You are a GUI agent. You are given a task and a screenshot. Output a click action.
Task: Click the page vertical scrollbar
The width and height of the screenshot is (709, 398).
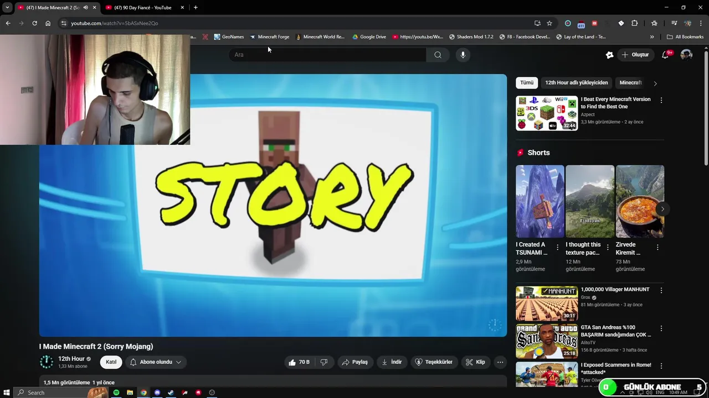click(x=706, y=108)
